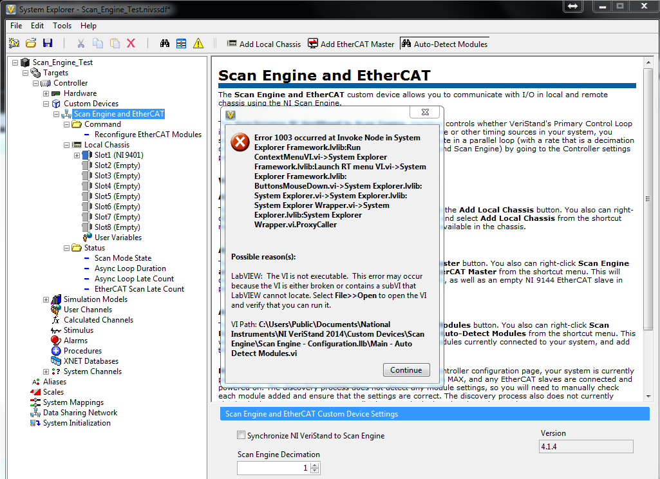Click the warning triangle toolbar icon
The image size is (660, 479).
[198, 42]
